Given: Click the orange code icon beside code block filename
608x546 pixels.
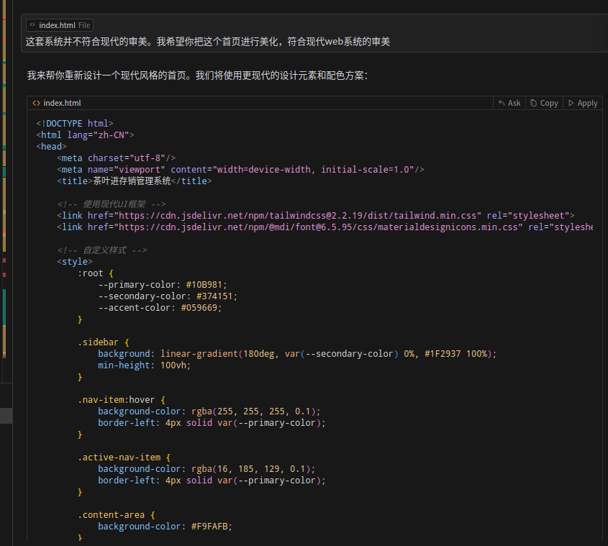Looking at the screenshot, I should [x=37, y=103].
